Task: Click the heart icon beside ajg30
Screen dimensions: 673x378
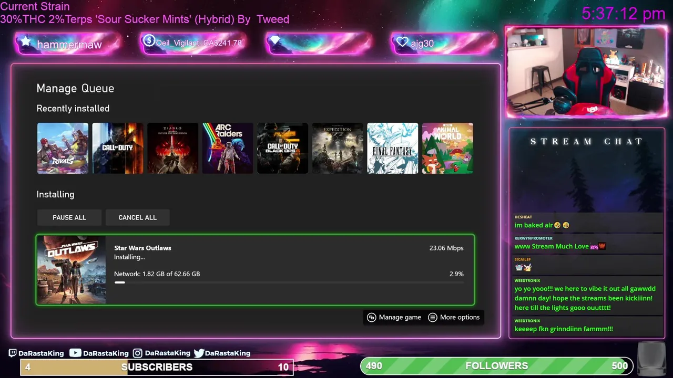Action: pos(402,42)
